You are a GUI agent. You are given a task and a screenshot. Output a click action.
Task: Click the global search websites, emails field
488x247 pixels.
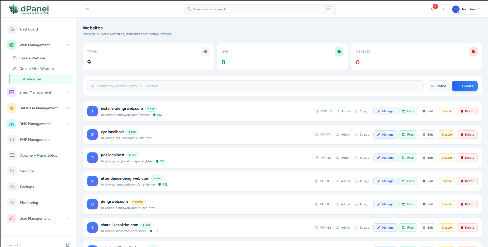pos(260,9)
